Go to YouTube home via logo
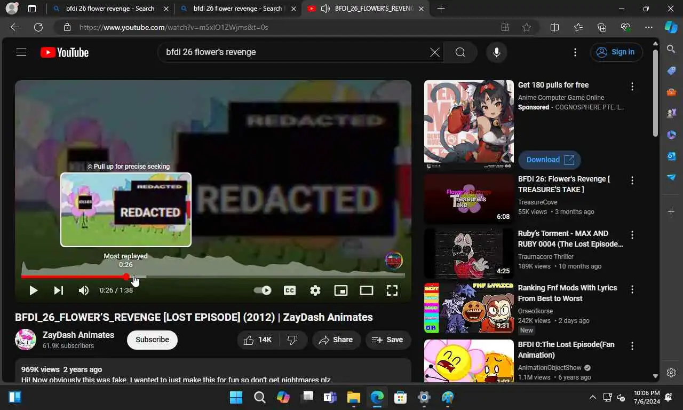Screen dimensions: 683x410 (65, 52)
